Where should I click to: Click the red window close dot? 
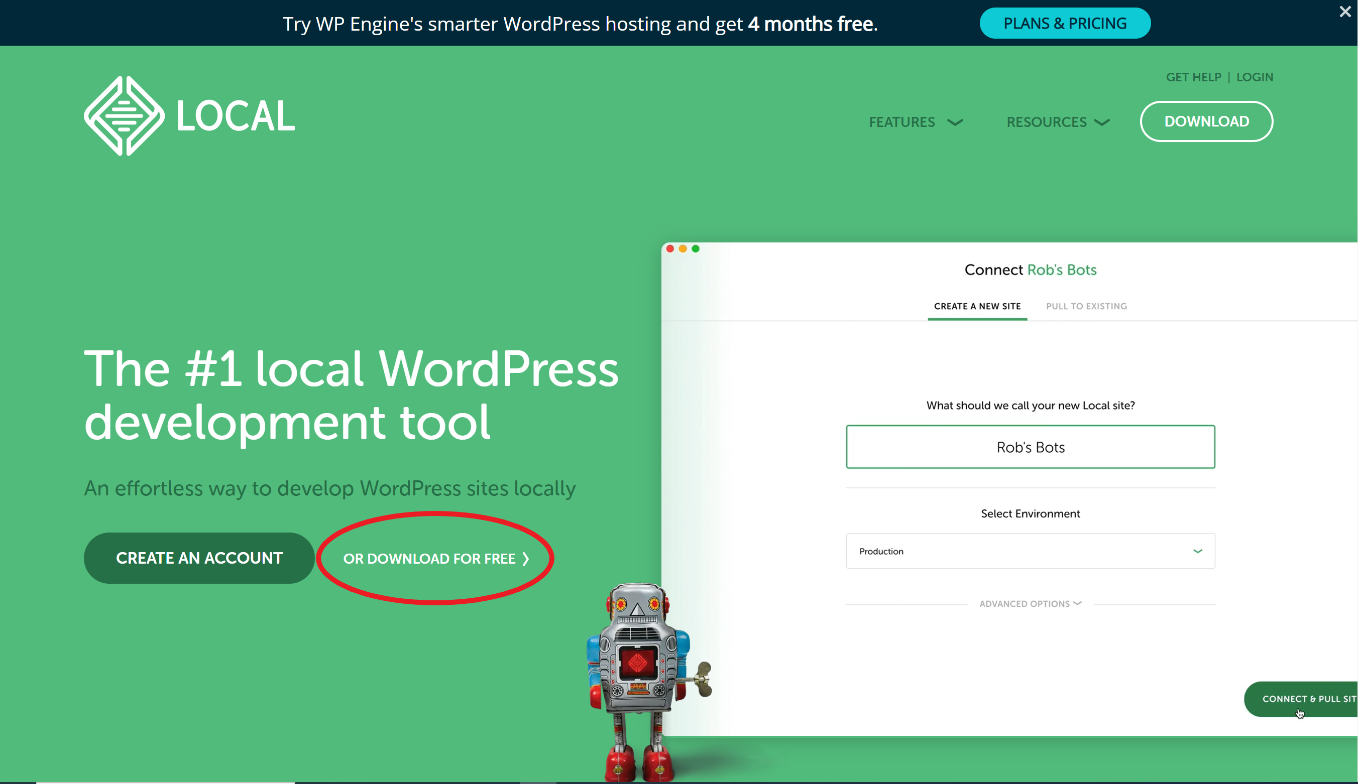click(x=669, y=248)
